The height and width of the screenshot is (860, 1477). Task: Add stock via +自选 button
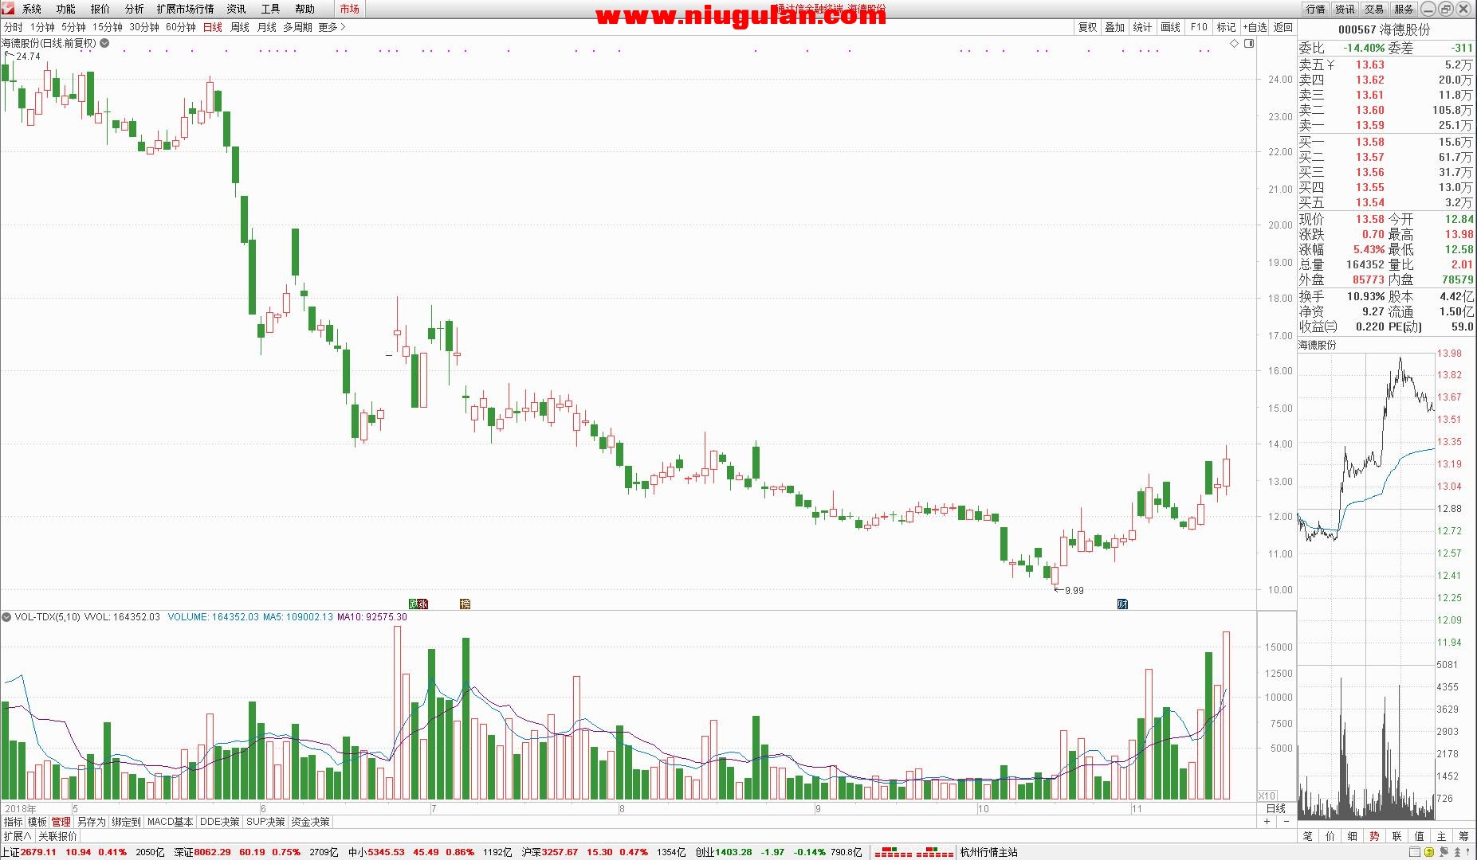tap(1255, 27)
